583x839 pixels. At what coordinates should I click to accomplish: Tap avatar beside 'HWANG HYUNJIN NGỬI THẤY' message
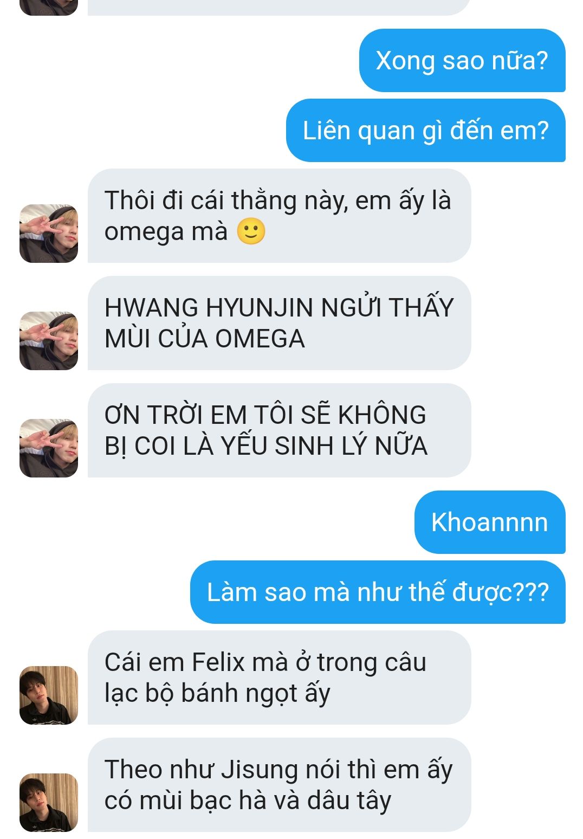click(49, 341)
